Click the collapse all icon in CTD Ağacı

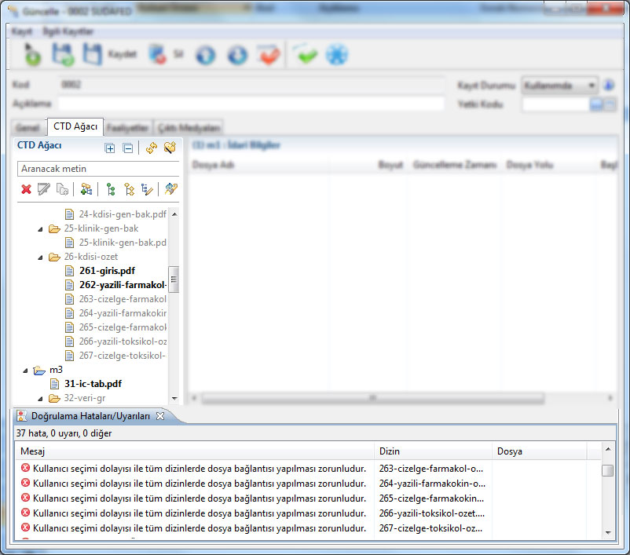point(127,148)
